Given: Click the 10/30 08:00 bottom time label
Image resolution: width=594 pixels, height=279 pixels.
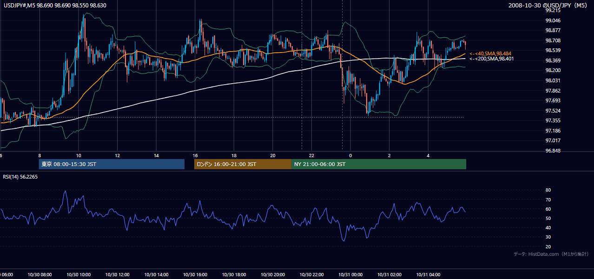Looking at the screenshot, I should click(x=40, y=275).
